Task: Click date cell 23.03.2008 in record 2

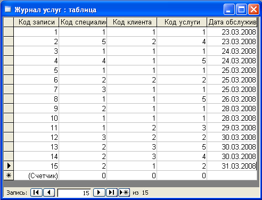Action: point(232,41)
